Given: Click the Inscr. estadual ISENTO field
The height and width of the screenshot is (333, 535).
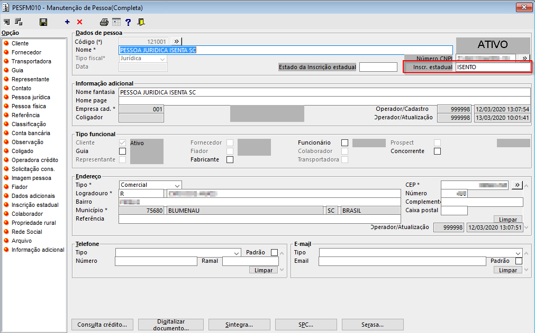Looking at the screenshot, I should 493,67.
